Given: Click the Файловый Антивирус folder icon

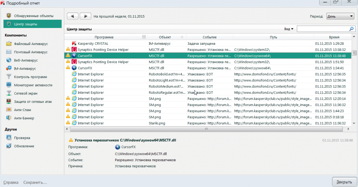Looking at the screenshot, I should 9,44.
